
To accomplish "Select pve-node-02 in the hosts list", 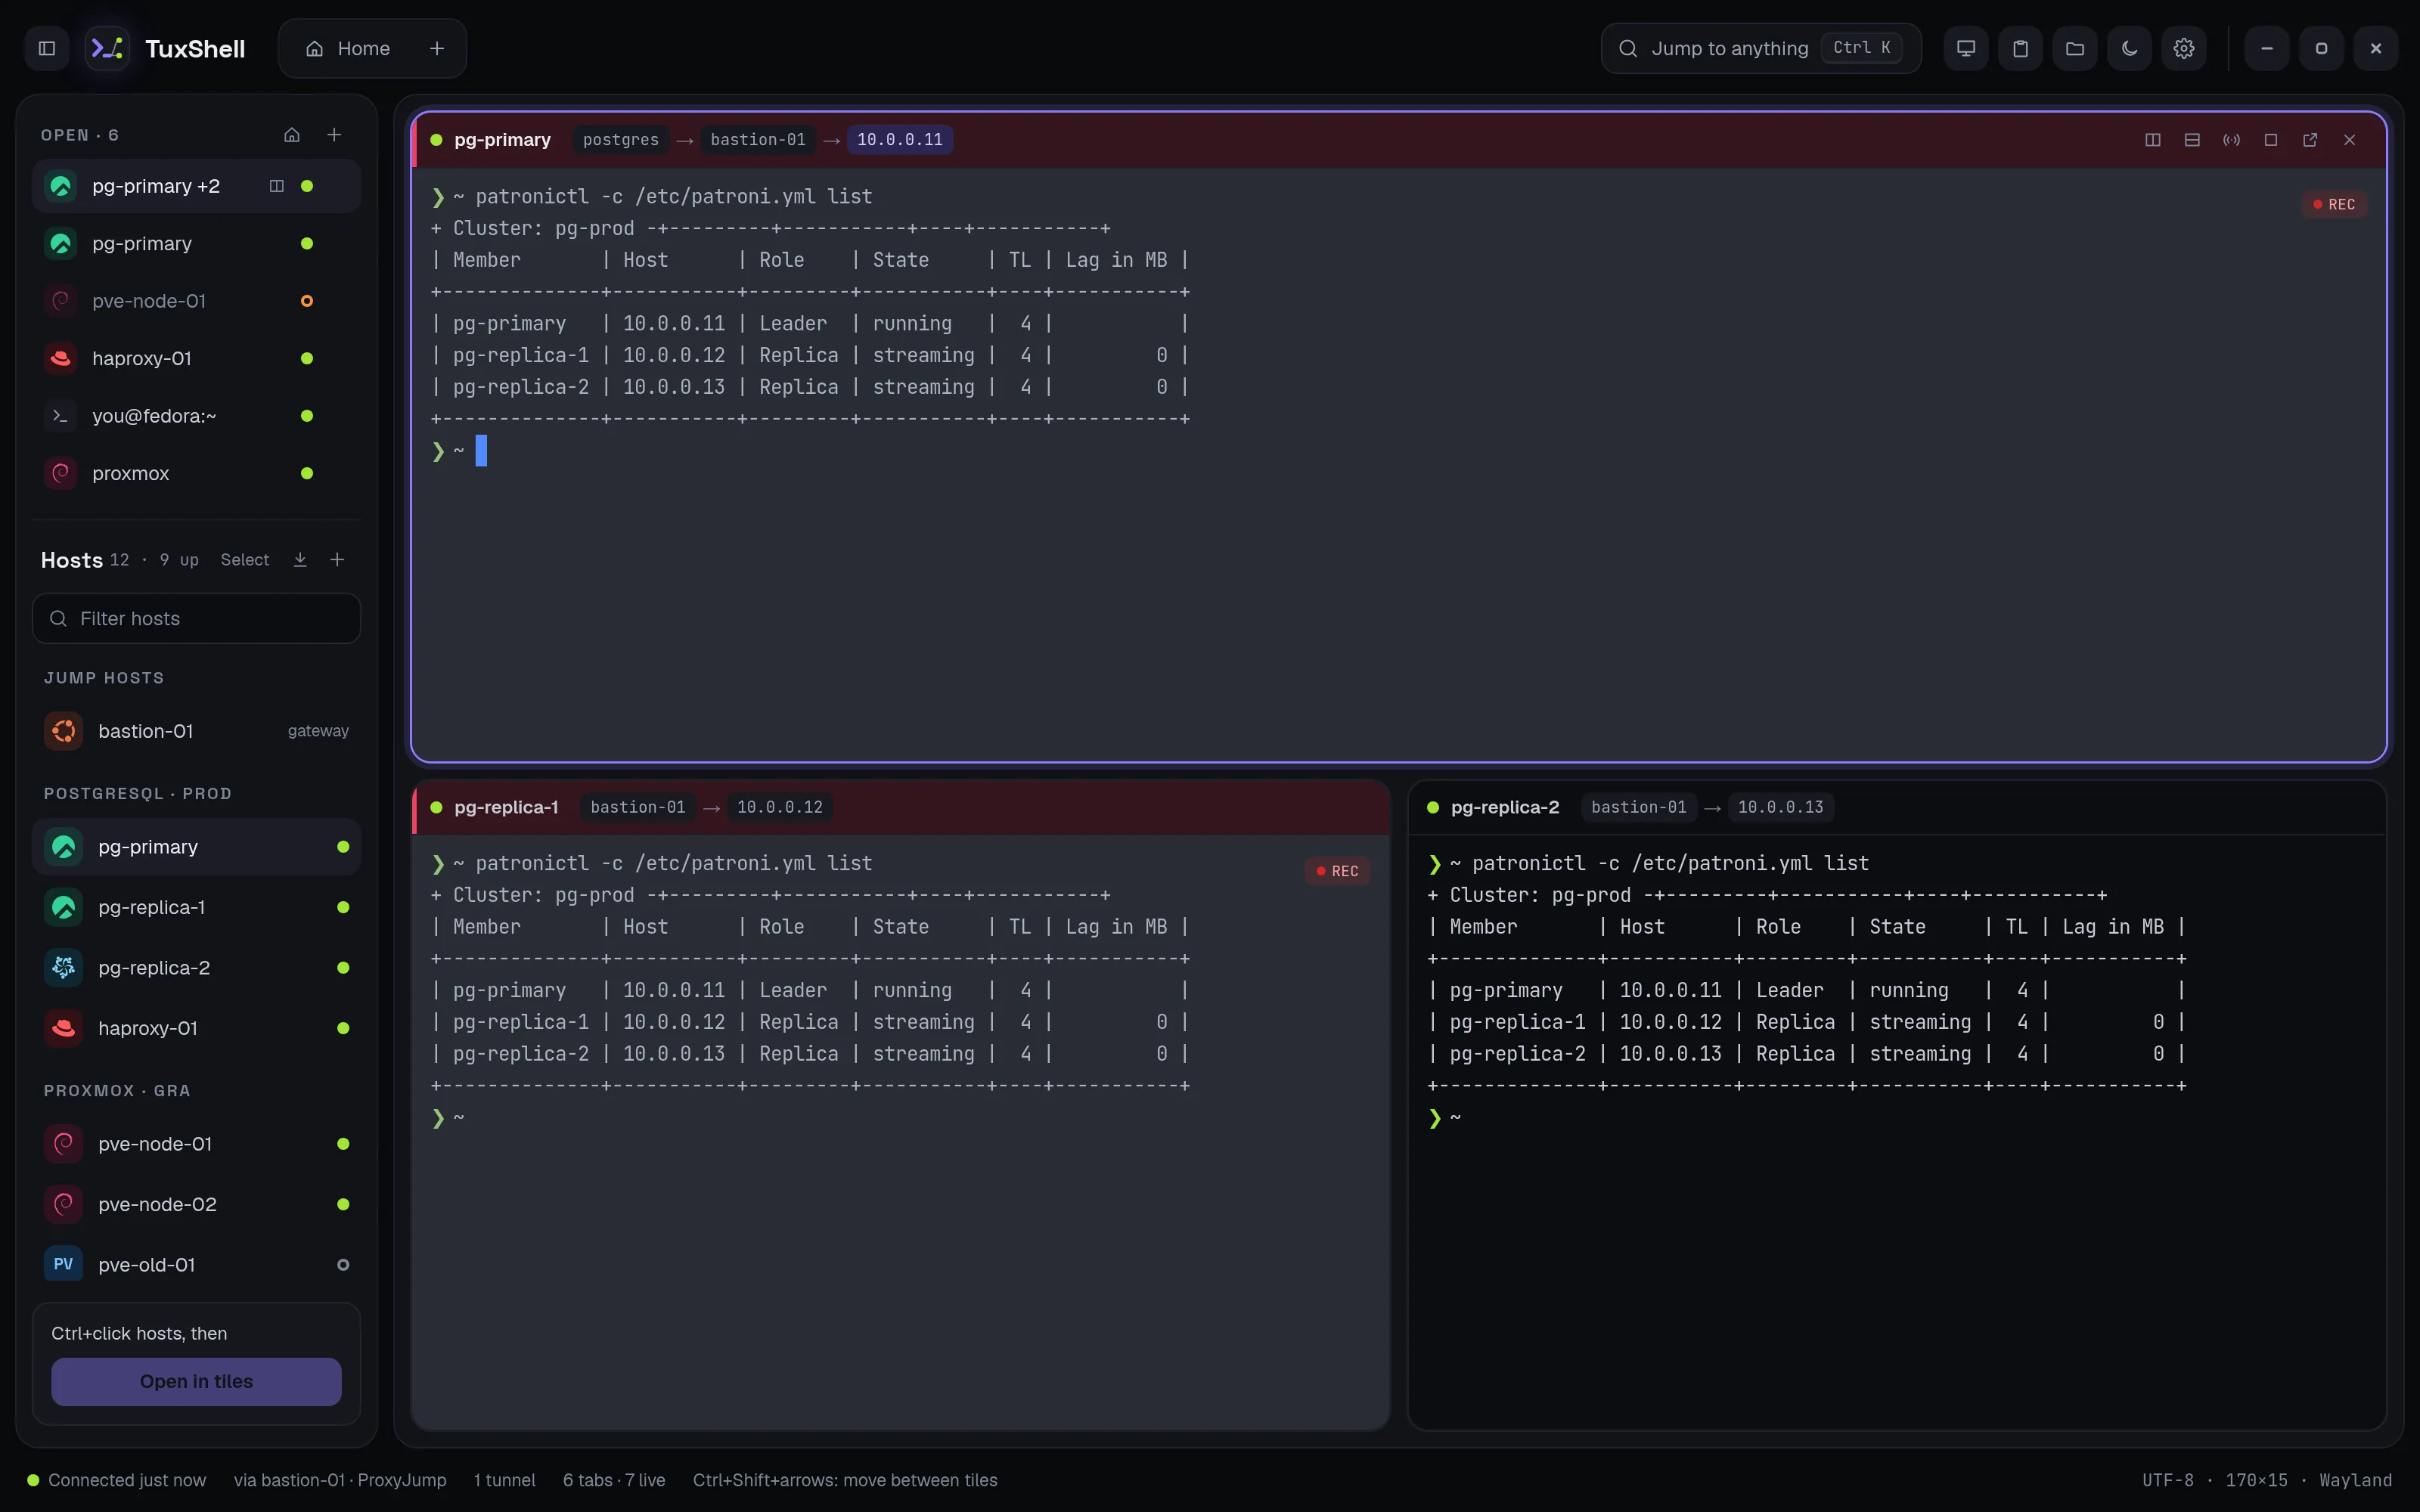I will pyautogui.click(x=196, y=1204).
